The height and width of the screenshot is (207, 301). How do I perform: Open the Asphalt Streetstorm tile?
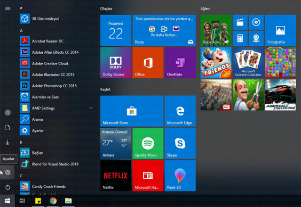[280, 95]
